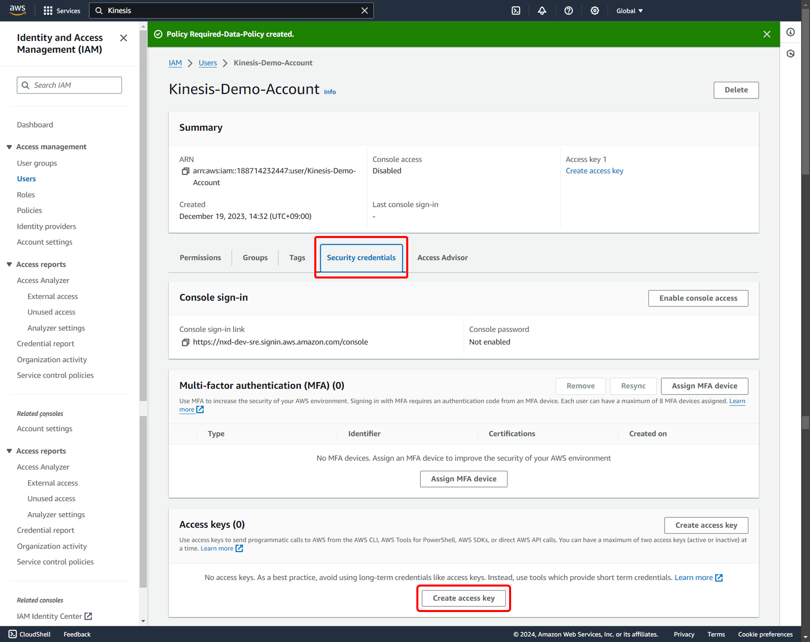Click Assign MFA device in the MFA header

[x=704, y=386]
